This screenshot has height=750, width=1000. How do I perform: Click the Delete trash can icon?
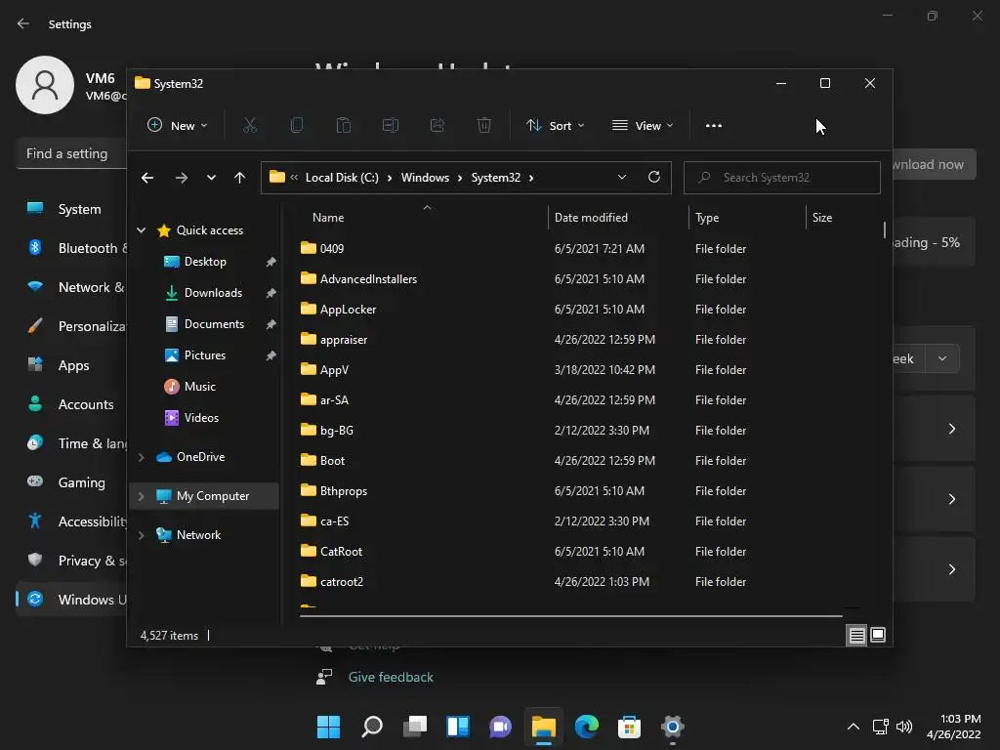(x=484, y=126)
